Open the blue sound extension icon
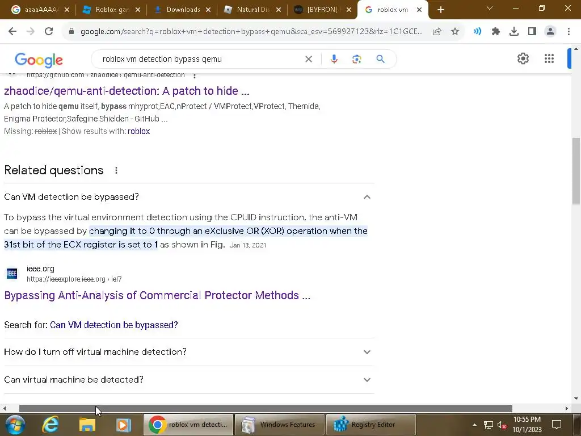Image resolution: width=581 pixels, height=436 pixels. point(477,32)
